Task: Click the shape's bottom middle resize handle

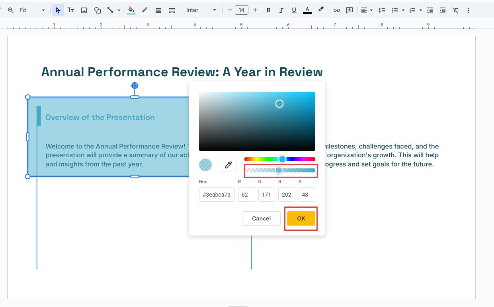Action: [135, 176]
